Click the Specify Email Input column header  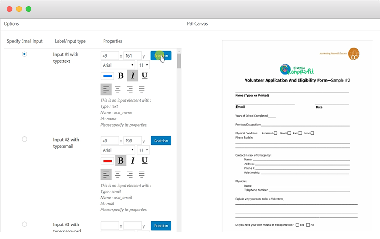24,41
